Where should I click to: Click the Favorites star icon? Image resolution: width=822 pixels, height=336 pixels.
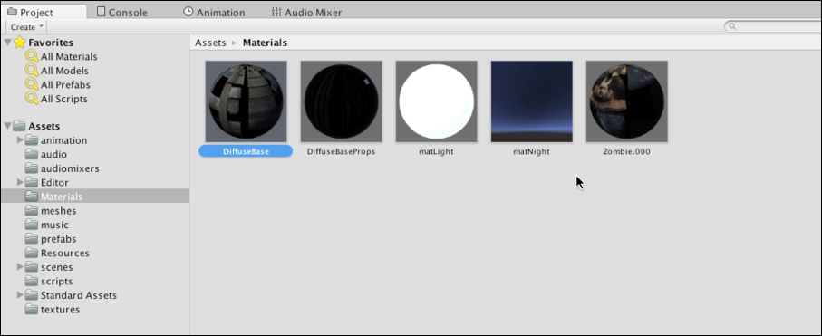[x=20, y=42]
